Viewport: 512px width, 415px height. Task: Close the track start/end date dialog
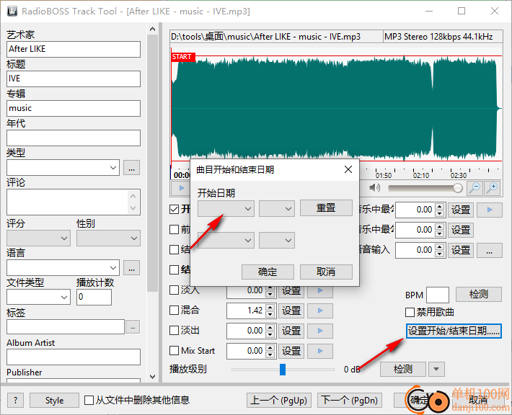[348, 169]
